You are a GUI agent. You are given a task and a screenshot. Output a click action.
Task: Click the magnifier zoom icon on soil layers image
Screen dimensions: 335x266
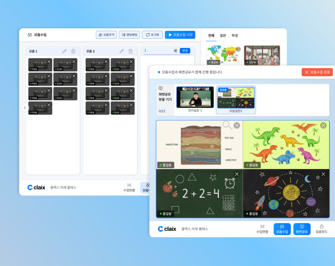point(227,125)
